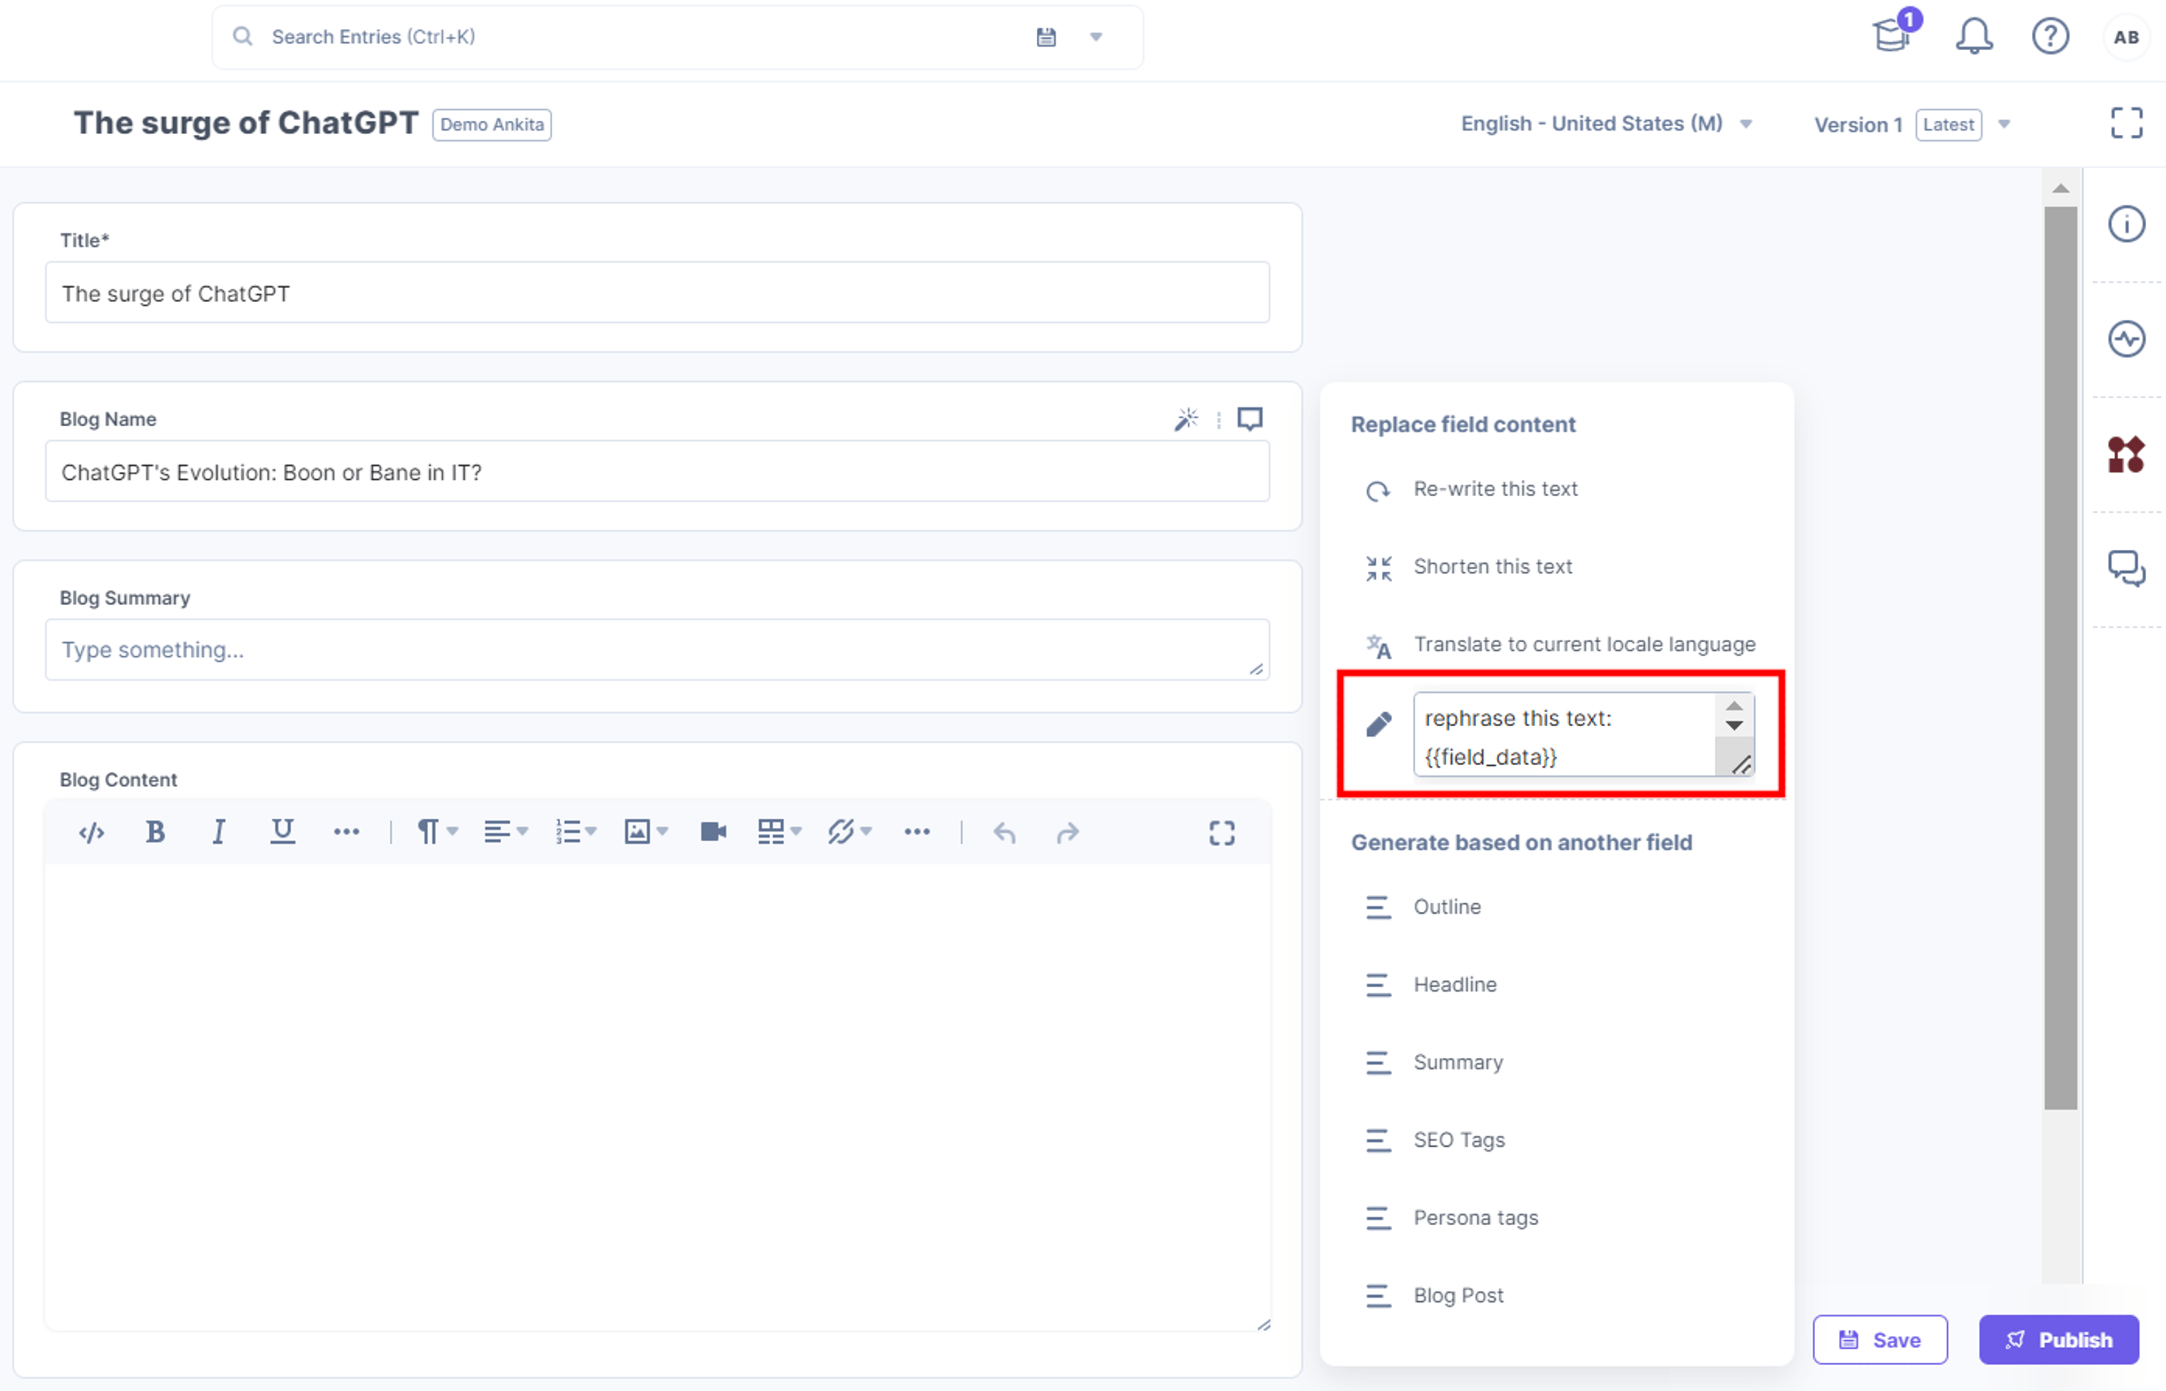Image resolution: width=2166 pixels, height=1391 pixels.
Task: Toggle underline formatting in the editor
Action: (282, 832)
